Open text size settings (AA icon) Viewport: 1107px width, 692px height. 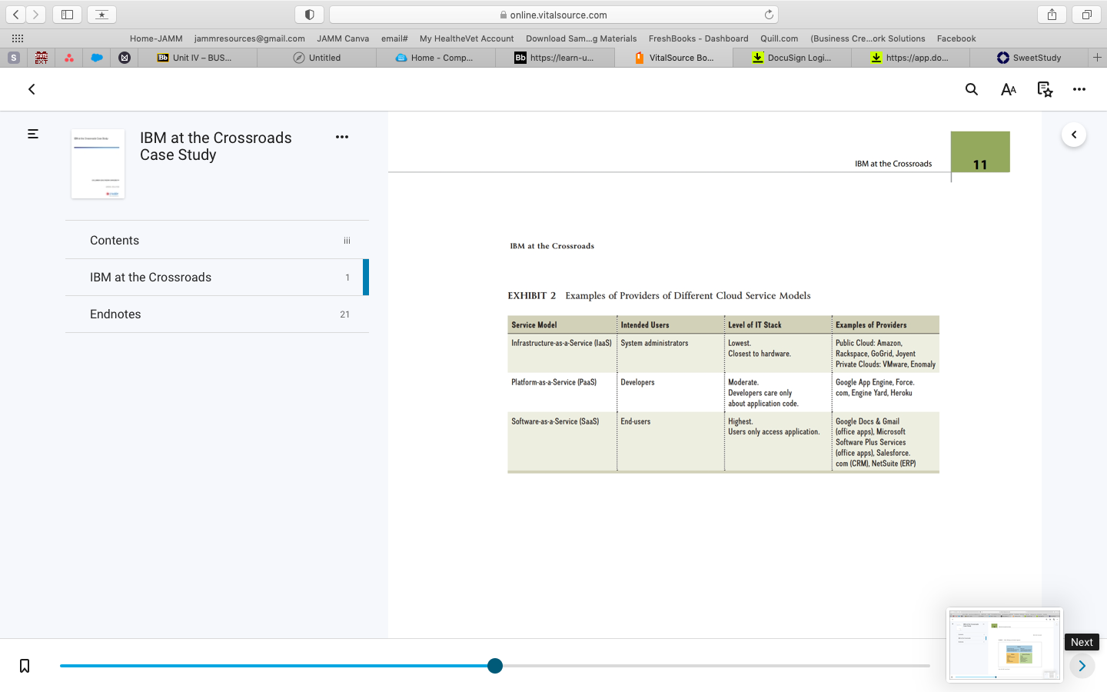pos(1009,89)
